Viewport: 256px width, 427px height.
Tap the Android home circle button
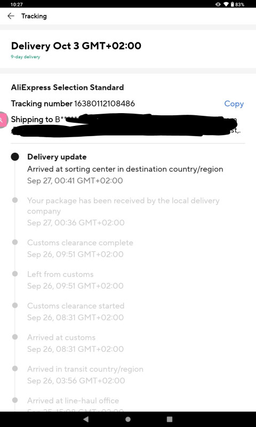pyautogui.click(x=128, y=419)
